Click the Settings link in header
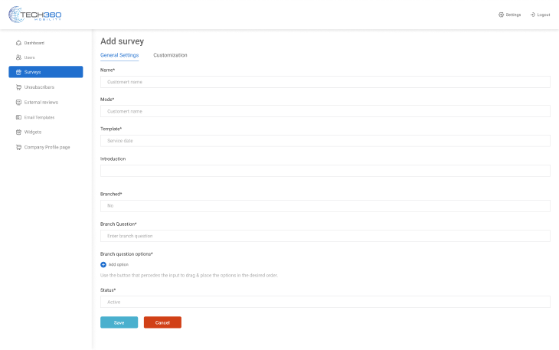Image resolution: width=559 pixels, height=350 pixels. tap(513, 15)
